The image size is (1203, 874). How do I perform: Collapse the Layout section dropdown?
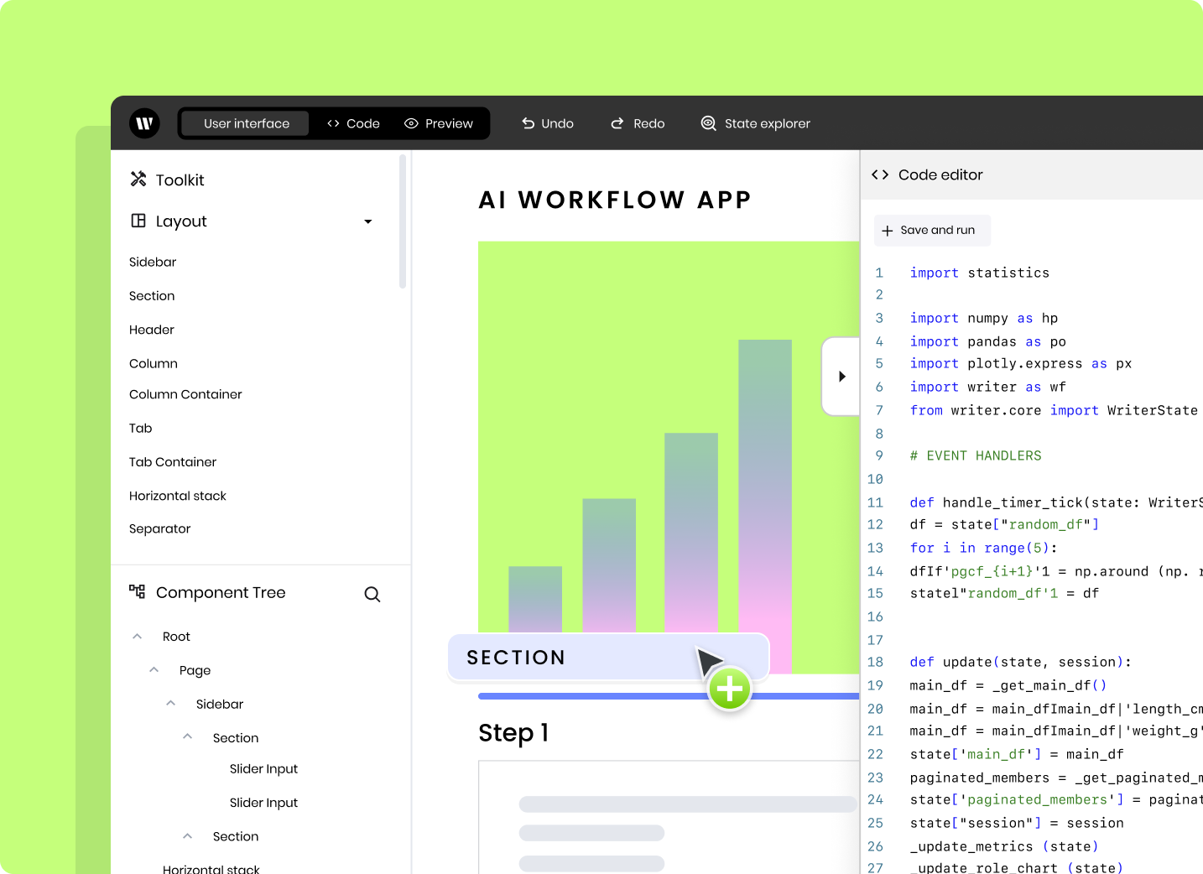pos(367,221)
